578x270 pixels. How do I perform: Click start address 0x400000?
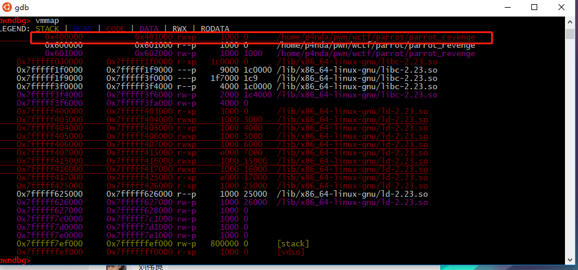[x=64, y=37]
